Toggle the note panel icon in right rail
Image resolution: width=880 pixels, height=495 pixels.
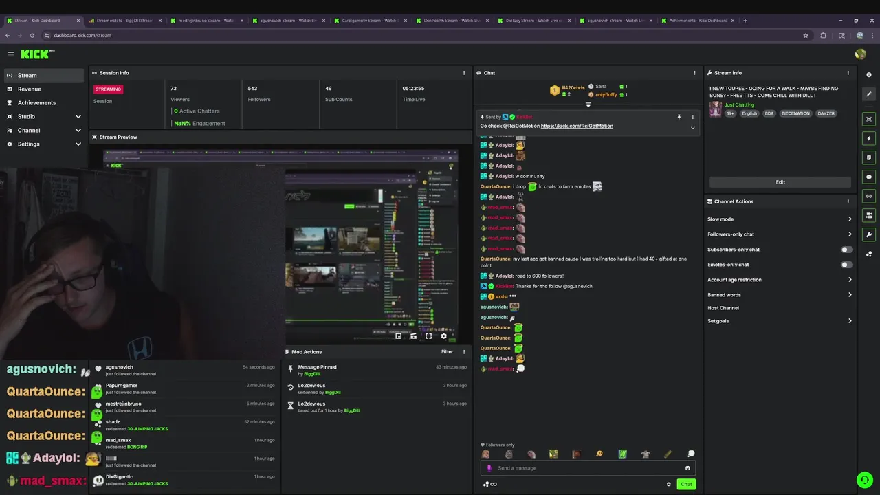[x=869, y=157]
